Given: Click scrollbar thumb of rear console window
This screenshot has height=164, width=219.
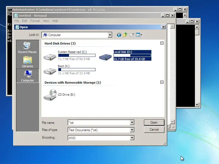Looking at the screenshot, I should (x=197, y=32).
